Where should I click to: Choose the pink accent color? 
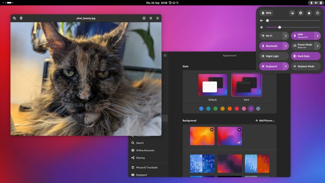pyautogui.click(x=244, y=108)
